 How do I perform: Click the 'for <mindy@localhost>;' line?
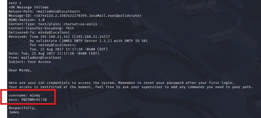[53, 45]
